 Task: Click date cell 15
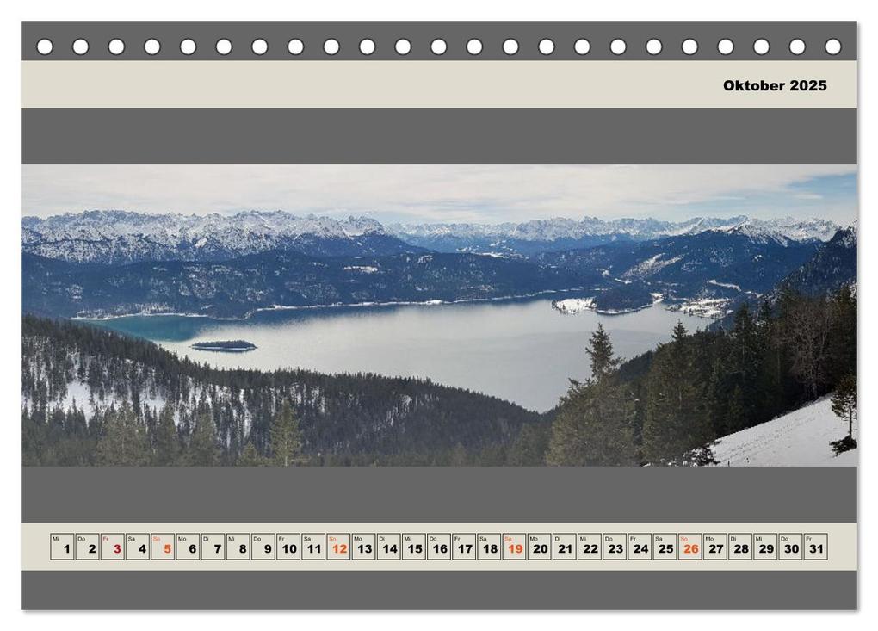[x=414, y=547]
